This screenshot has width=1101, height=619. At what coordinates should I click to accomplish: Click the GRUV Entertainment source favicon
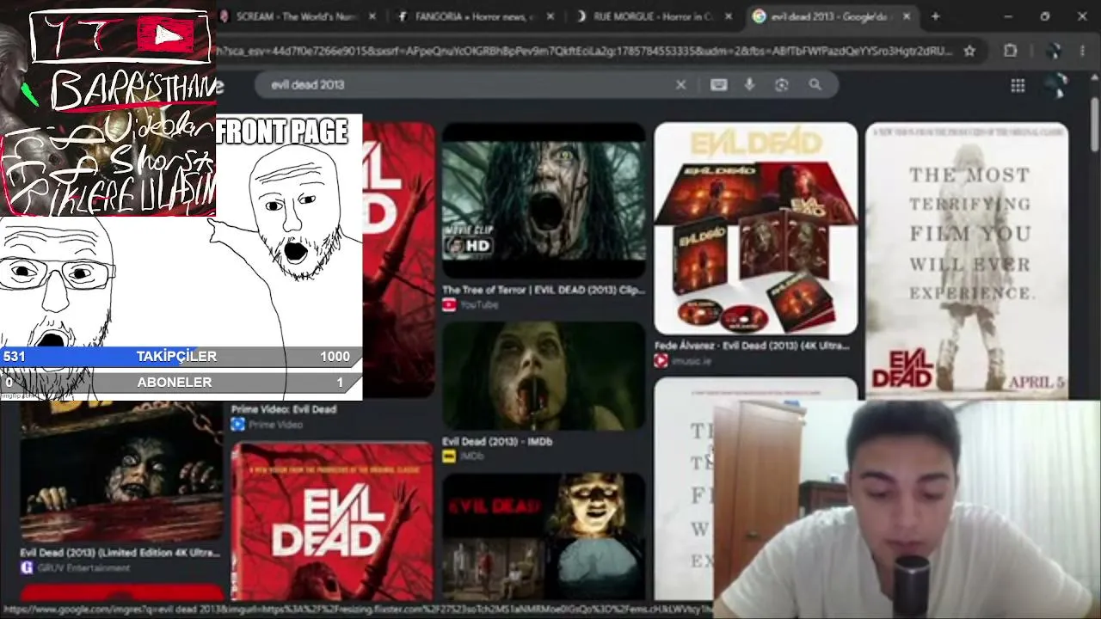coord(27,567)
